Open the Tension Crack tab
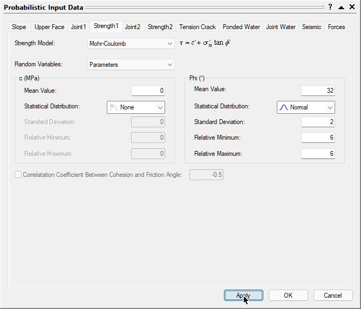 coord(197,27)
